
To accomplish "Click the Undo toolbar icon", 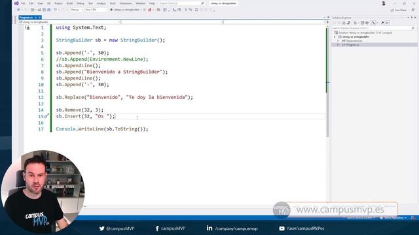I will coord(55,10).
